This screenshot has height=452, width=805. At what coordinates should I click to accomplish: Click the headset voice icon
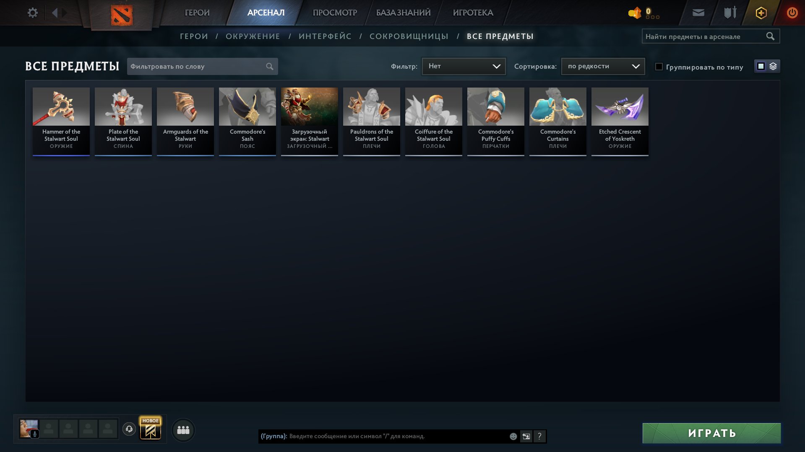[x=129, y=429]
